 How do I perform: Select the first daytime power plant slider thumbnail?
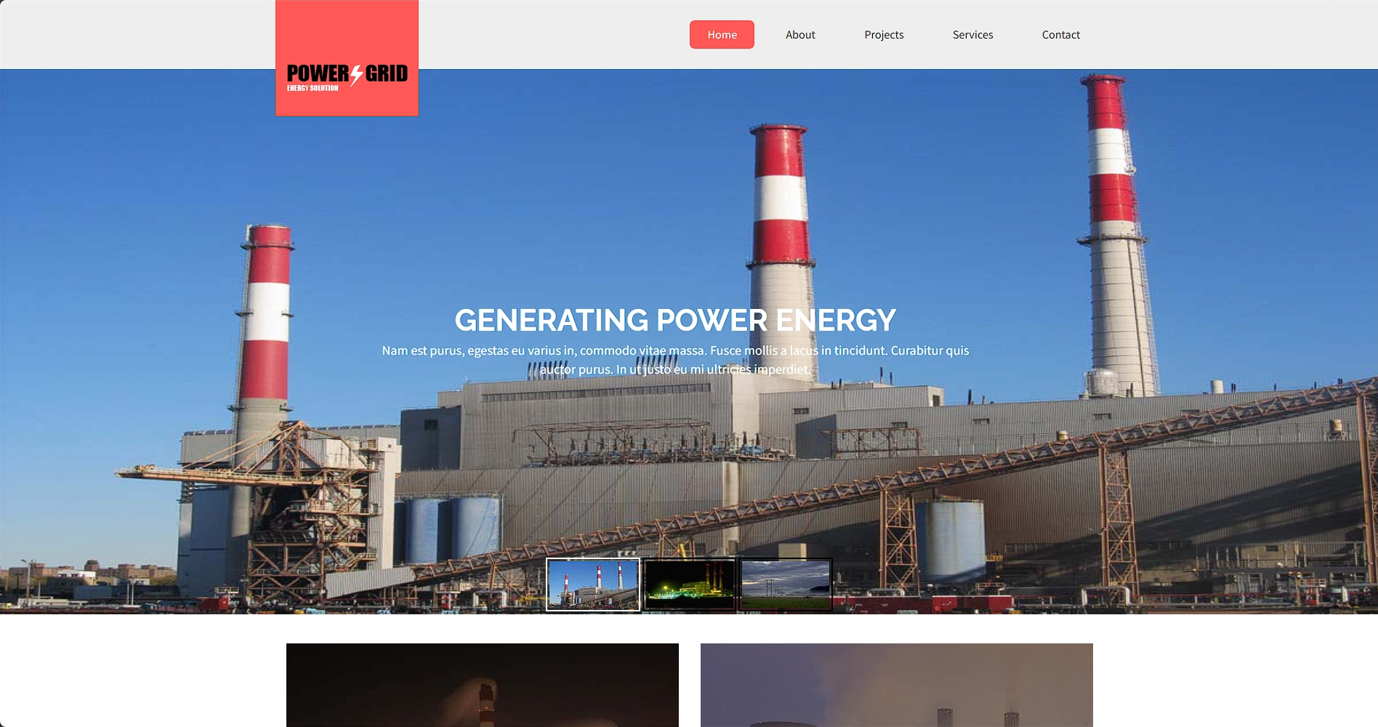click(x=593, y=585)
